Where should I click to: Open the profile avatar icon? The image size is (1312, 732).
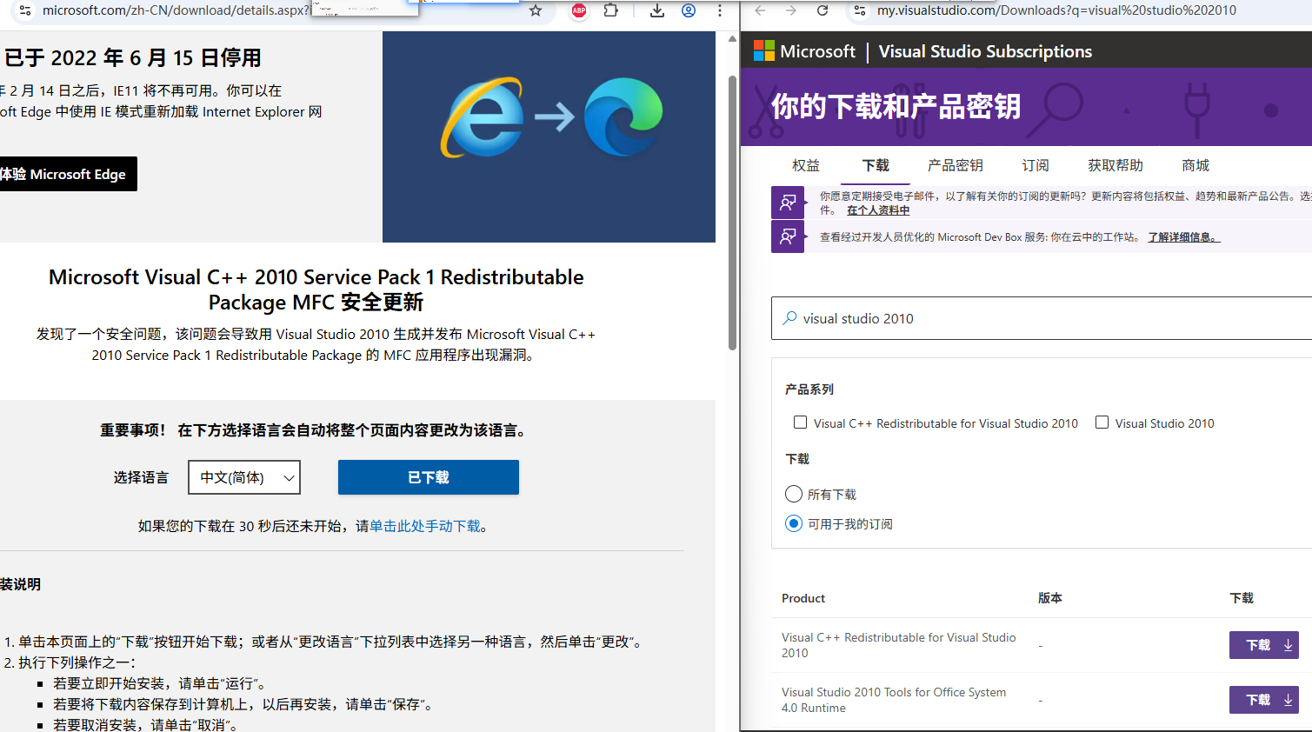(689, 10)
